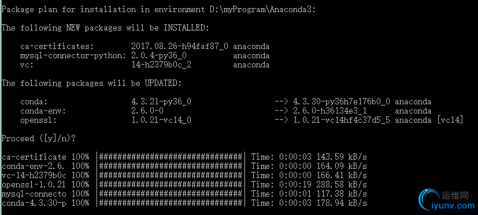Click the conda-env update arrow
This screenshot has width=478, height=215.
(281, 111)
